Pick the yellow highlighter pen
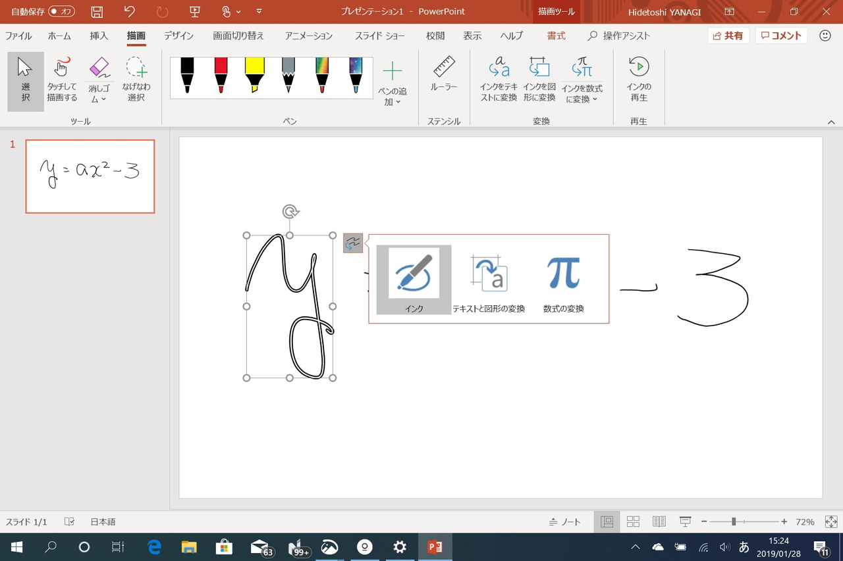This screenshot has width=843, height=561. click(254, 76)
